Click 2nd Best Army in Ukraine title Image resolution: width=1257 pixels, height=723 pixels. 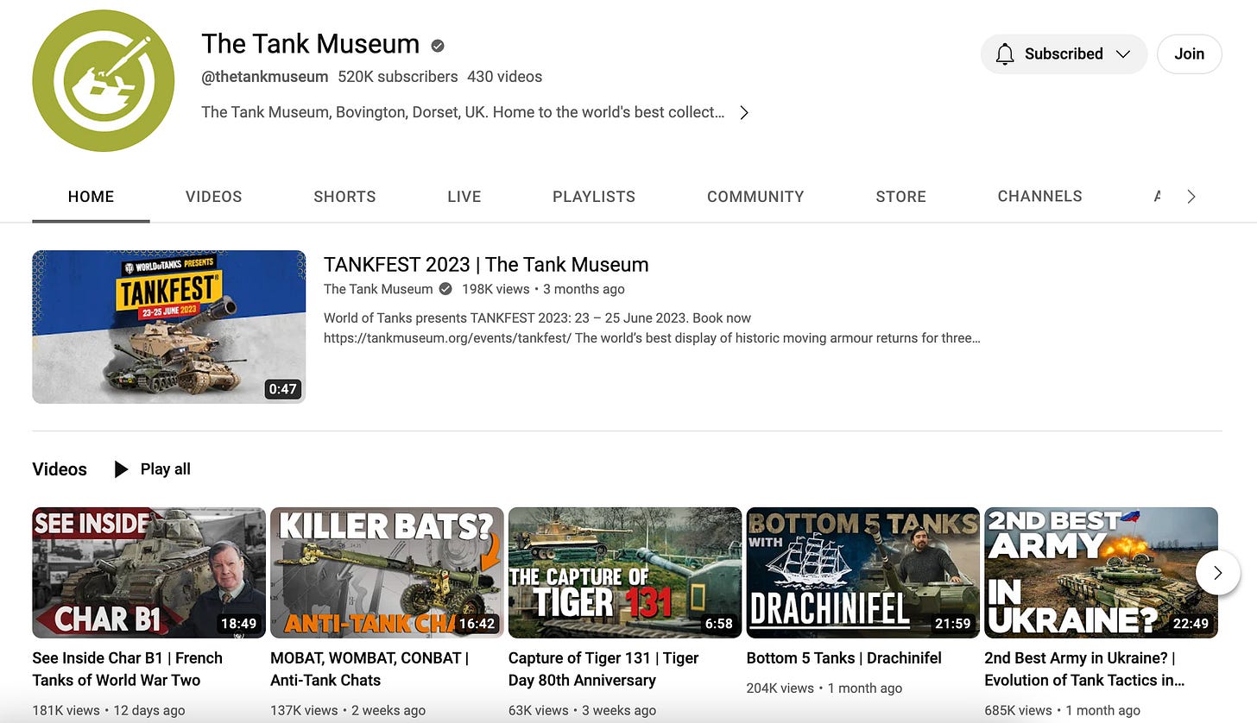click(x=1085, y=669)
